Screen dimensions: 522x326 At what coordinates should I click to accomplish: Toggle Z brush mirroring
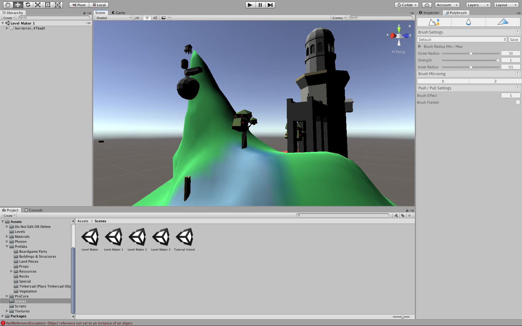tap(495, 81)
